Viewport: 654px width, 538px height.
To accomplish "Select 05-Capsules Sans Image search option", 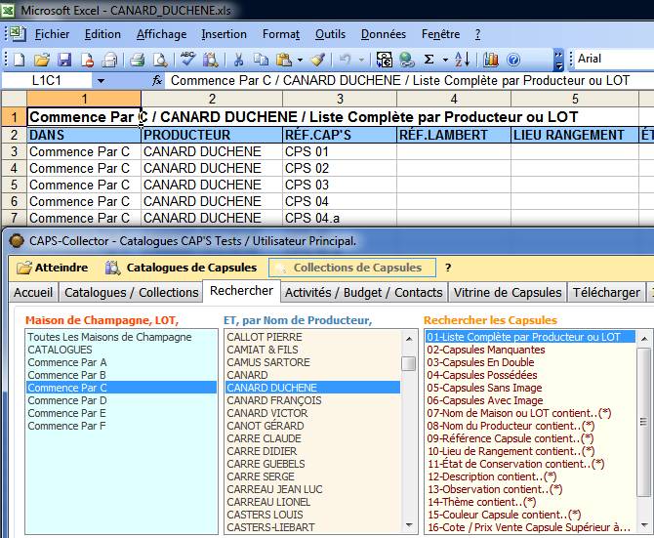I will pos(530,388).
